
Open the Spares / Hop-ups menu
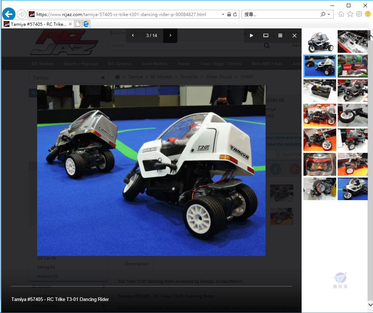point(81,64)
